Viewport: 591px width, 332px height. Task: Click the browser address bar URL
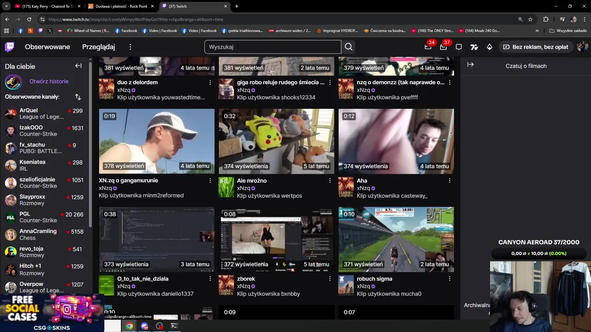[x=136, y=19]
